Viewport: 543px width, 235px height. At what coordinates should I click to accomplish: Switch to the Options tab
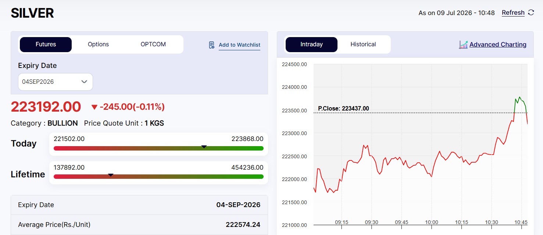click(98, 44)
